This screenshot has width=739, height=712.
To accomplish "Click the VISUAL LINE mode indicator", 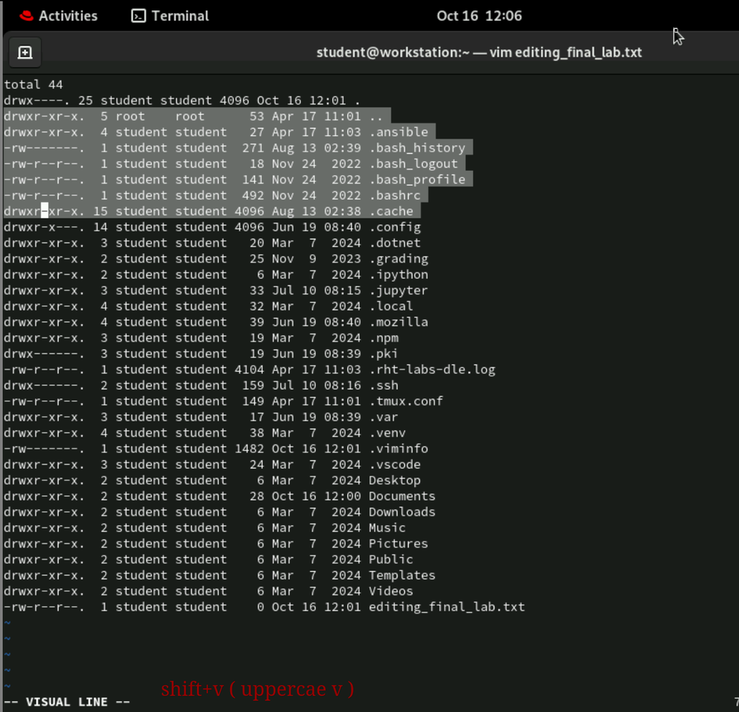I will point(67,702).
